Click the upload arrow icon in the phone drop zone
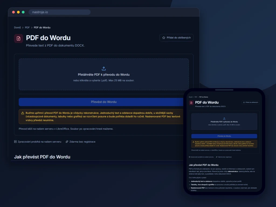 [224, 119]
